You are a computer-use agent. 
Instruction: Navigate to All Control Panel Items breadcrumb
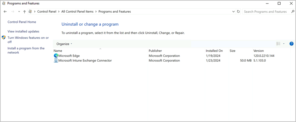(x=77, y=12)
